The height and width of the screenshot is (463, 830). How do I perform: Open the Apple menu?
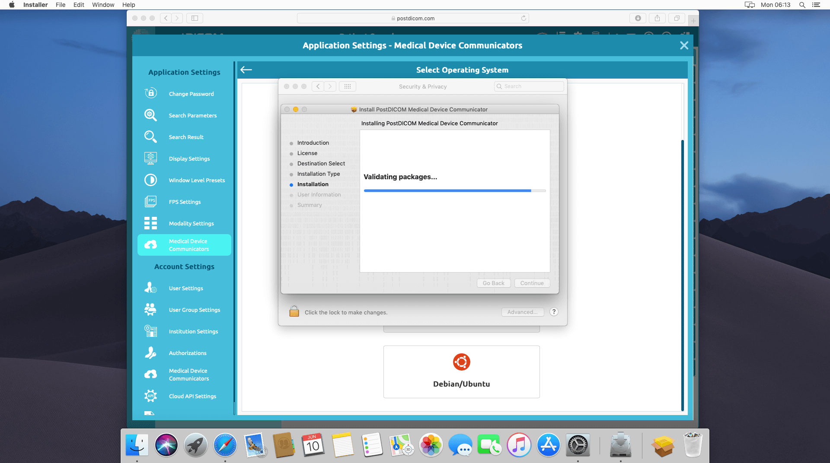(x=12, y=5)
